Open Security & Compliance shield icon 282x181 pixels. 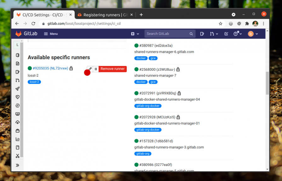click(x=18, y=97)
